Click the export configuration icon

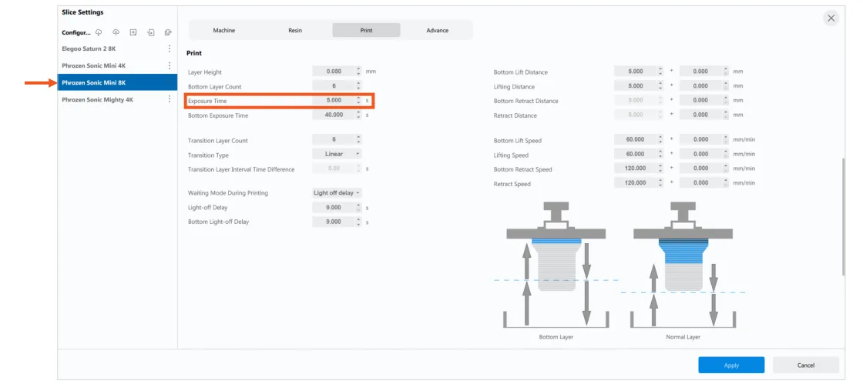168,32
